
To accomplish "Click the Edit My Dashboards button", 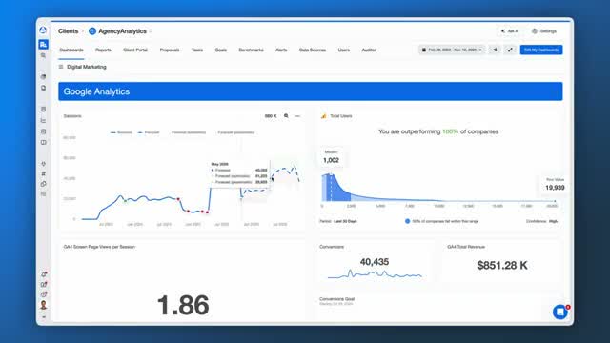I will point(541,50).
